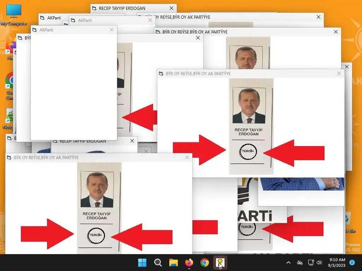Screen dimensions: 362x271
Task: Select the Notepad++ desktop shortcut
Action: pyautogui.click(x=9, y=119)
